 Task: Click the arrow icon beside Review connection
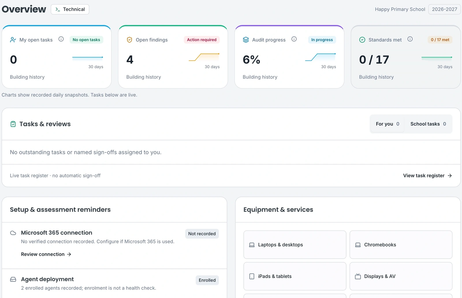pyautogui.click(x=69, y=254)
